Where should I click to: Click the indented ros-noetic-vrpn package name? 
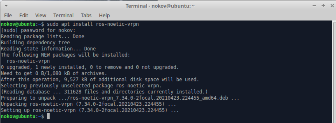pos(28,61)
